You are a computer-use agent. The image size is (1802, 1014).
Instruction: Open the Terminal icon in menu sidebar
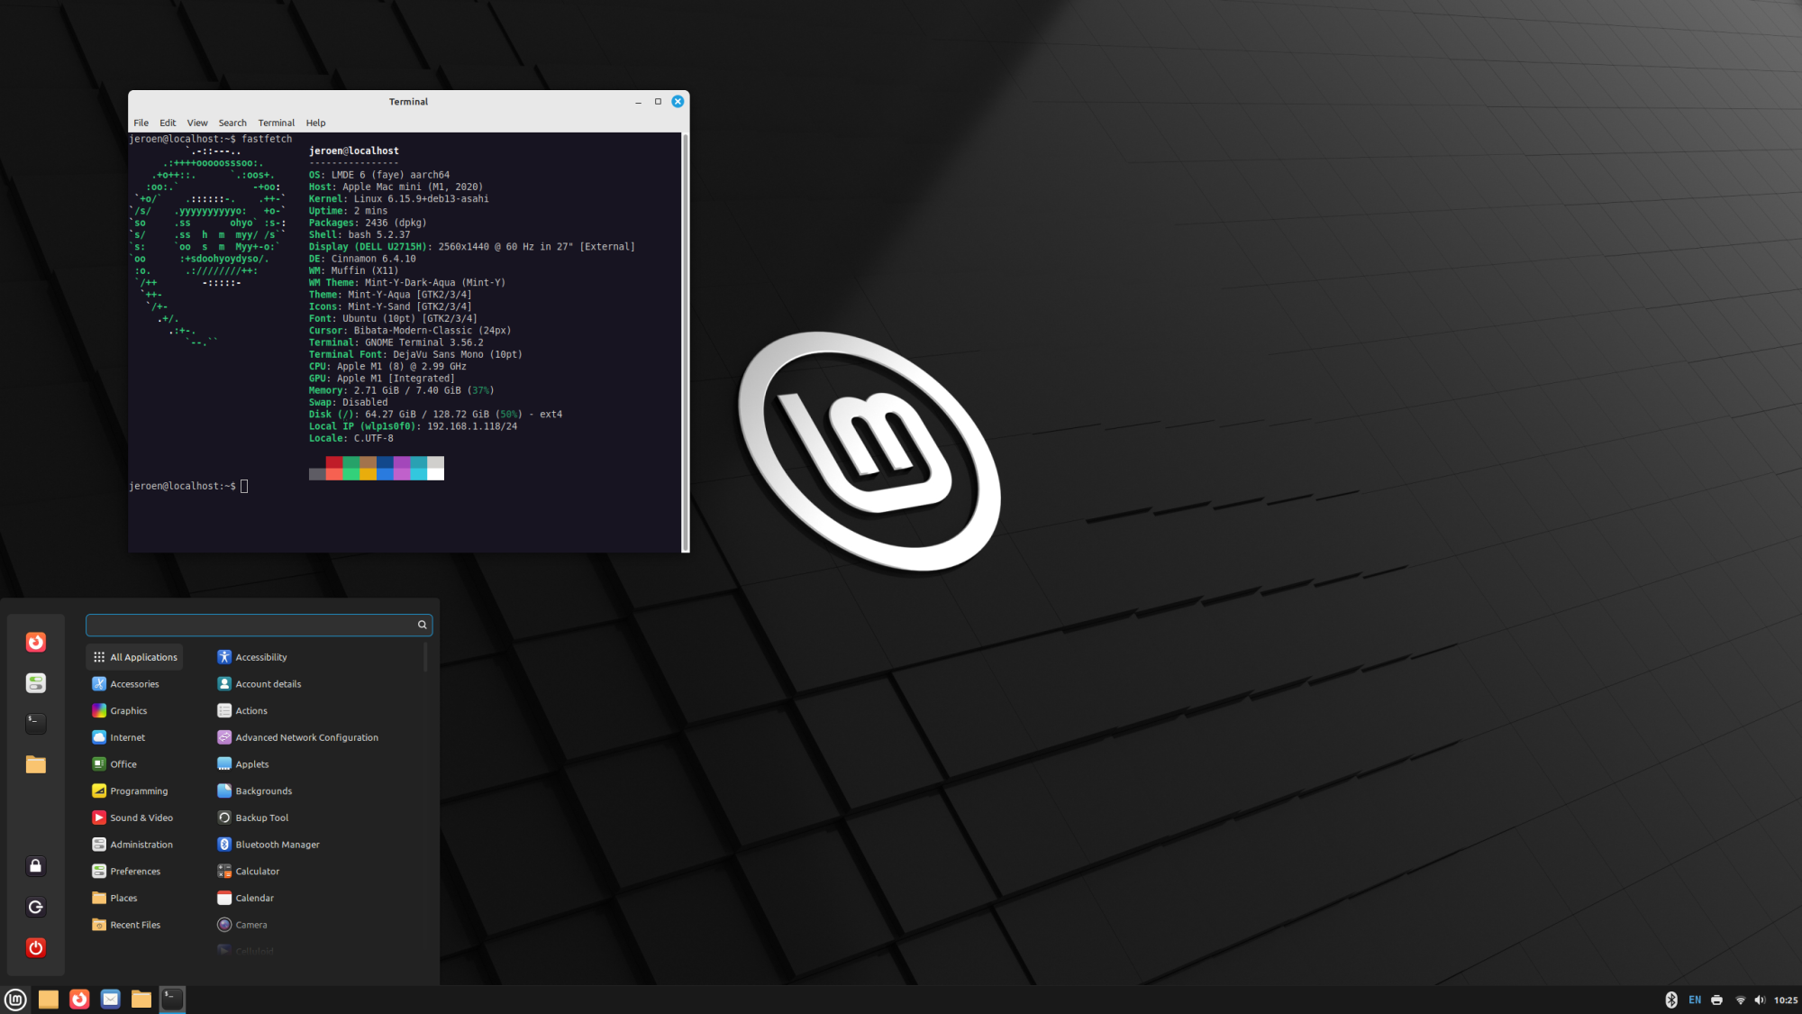point(36,723)
